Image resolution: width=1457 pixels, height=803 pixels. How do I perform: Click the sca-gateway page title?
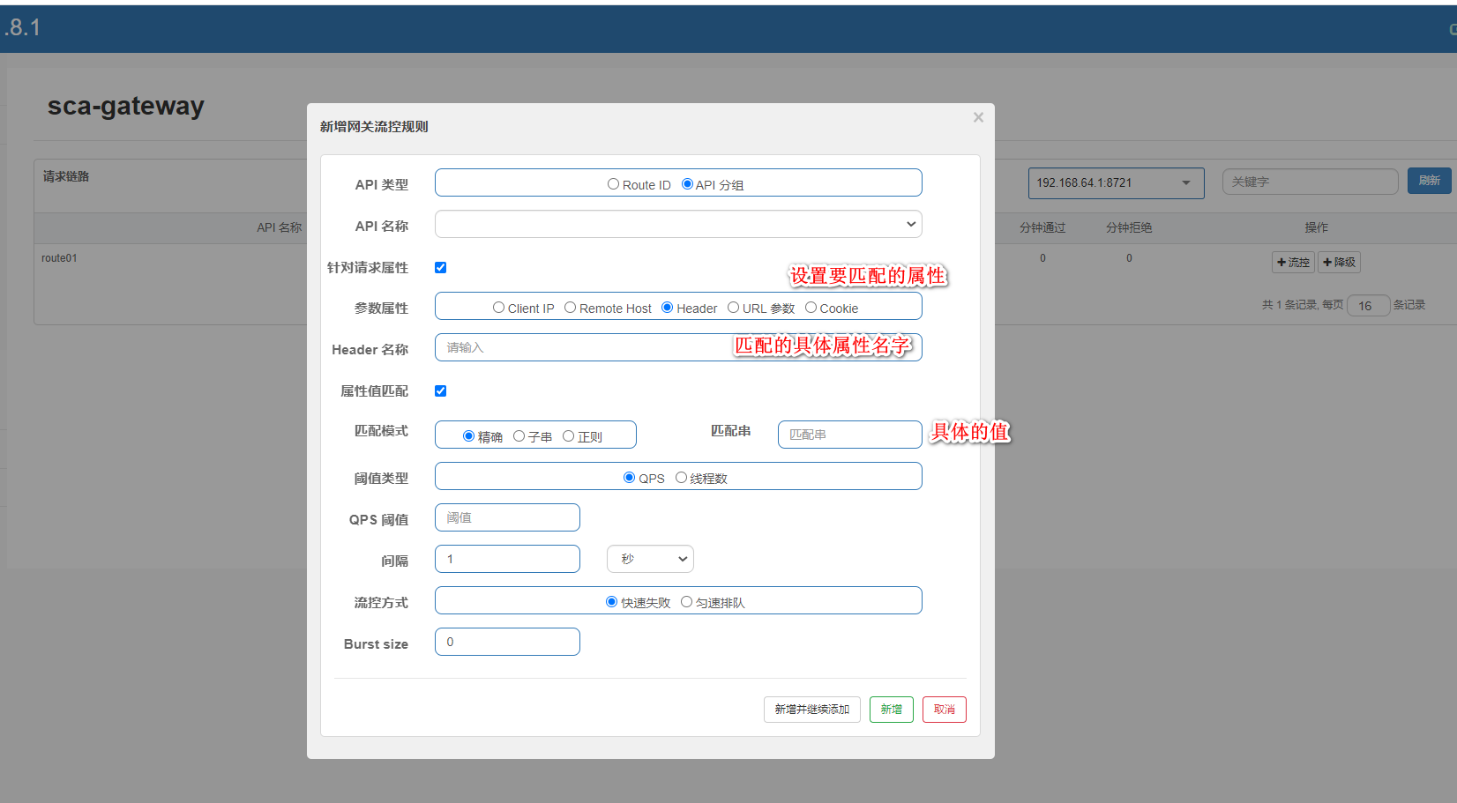tap(126, 106)
